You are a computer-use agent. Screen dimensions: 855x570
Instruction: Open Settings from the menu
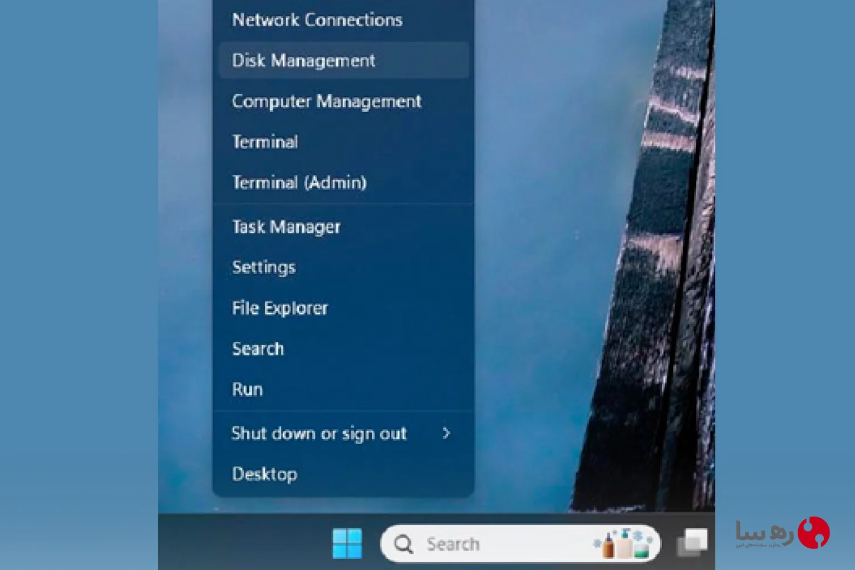point(343,267)
